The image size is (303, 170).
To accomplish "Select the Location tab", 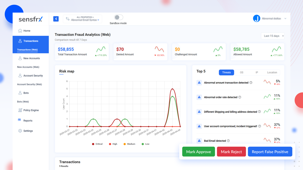I will click(272, 72).
